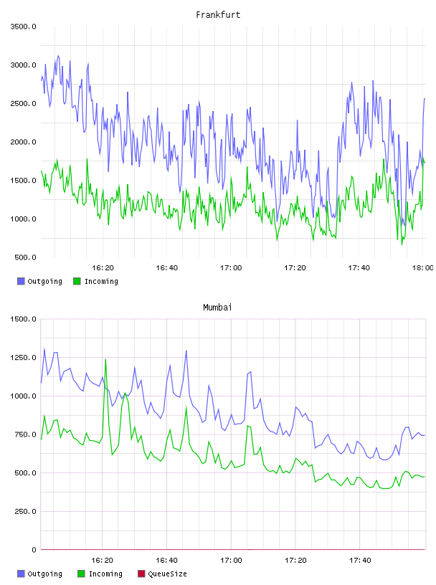Screen dimensions: 436x585
Task: Click the 1500.0 y-axis label on Mumbai chart
Action: click(x=23, y=319)
